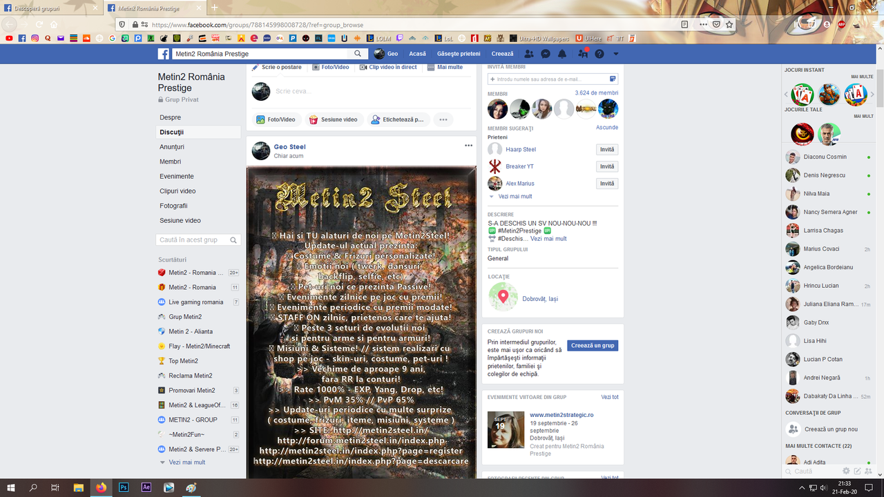Expand Vezi mai mult suggested members
The image size is (884, 497).
pyautogui.click(x=515, y=197)
